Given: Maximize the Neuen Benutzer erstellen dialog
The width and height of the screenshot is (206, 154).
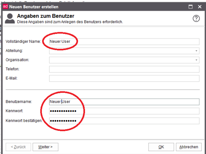Looking at the screenshot, I should pyautogui.click(x=191, y=7).
